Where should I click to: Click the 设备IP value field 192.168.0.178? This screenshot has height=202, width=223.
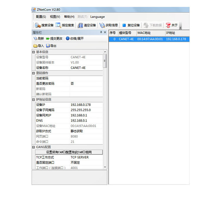[86, 105]
